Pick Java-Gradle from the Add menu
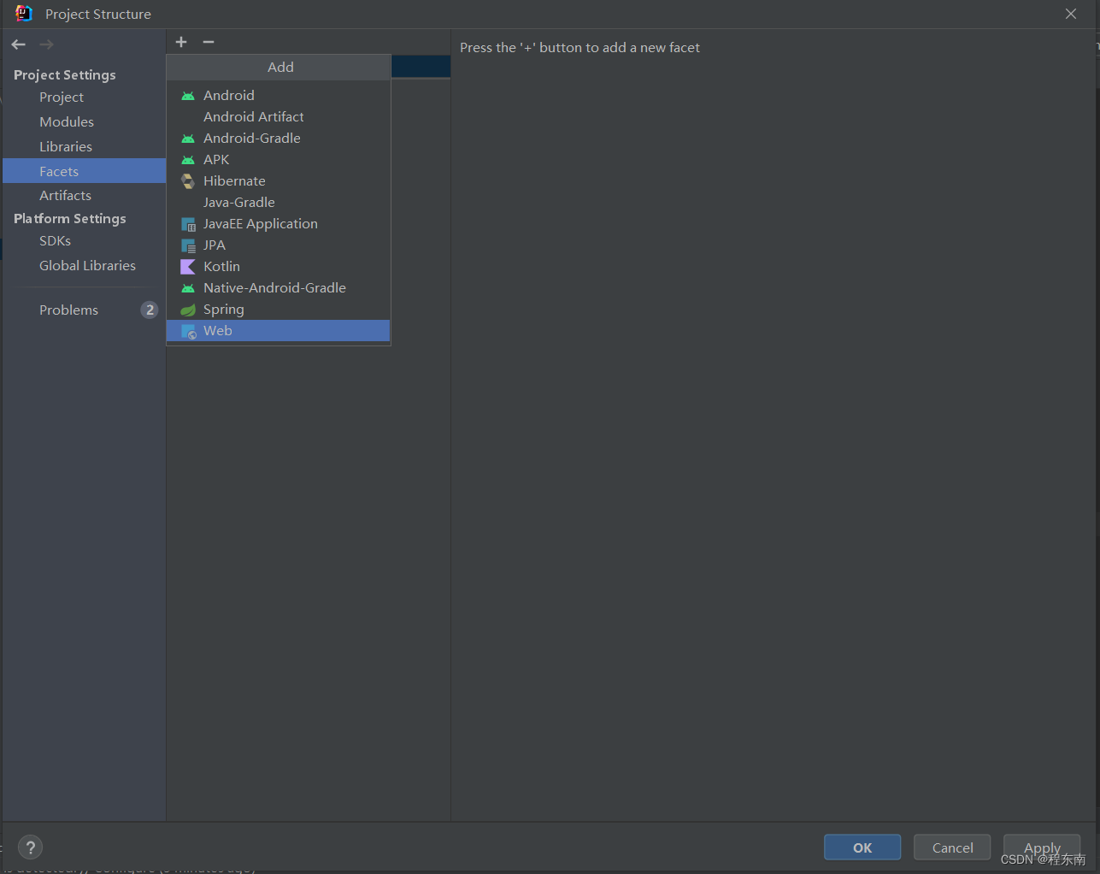1100x874 pixels. [279, 203]
